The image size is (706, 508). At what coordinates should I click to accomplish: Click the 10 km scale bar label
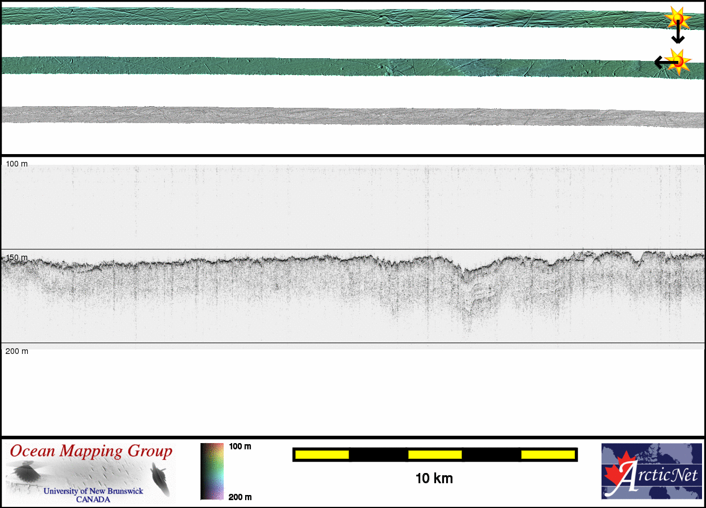434,479
